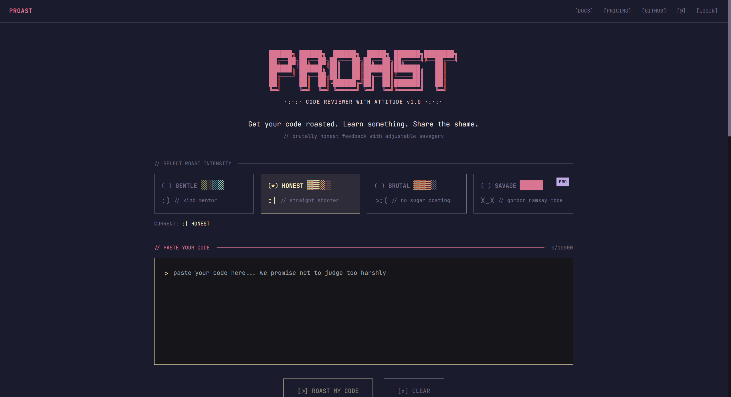The image size is (731, 397).
Task: Click the pink color swatch on the SAVAGE card
Action: click(531, 185)
